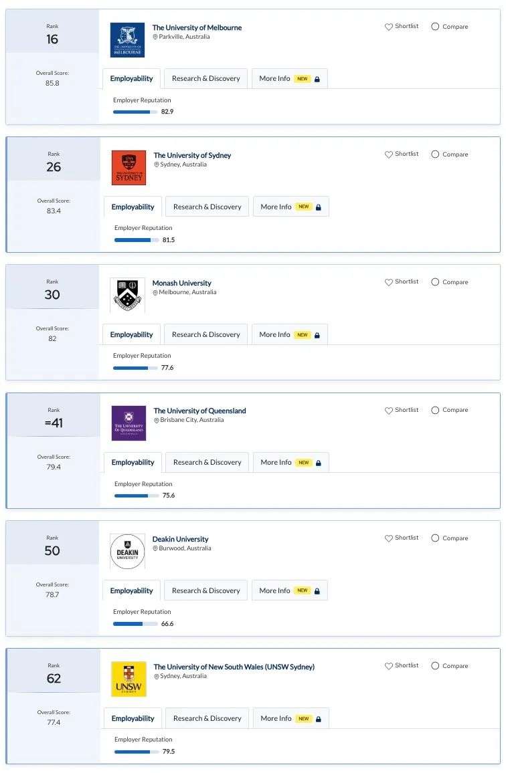Viewport: 506px width, 773px height.
Task: Select Compare radio for UNSW Sydney
Action: click(435, 665)
